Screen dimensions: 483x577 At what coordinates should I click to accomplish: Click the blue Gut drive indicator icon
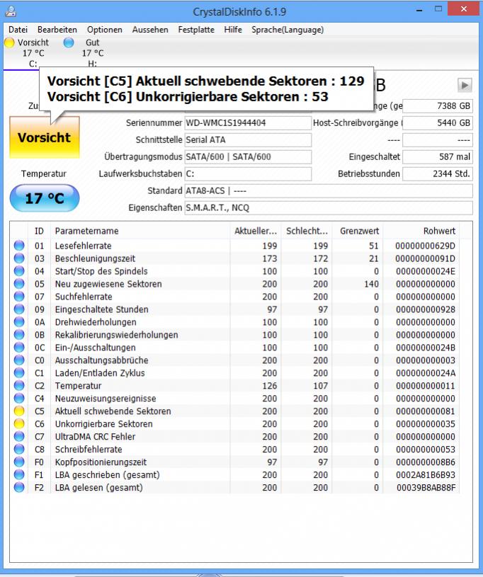[69, 42]
